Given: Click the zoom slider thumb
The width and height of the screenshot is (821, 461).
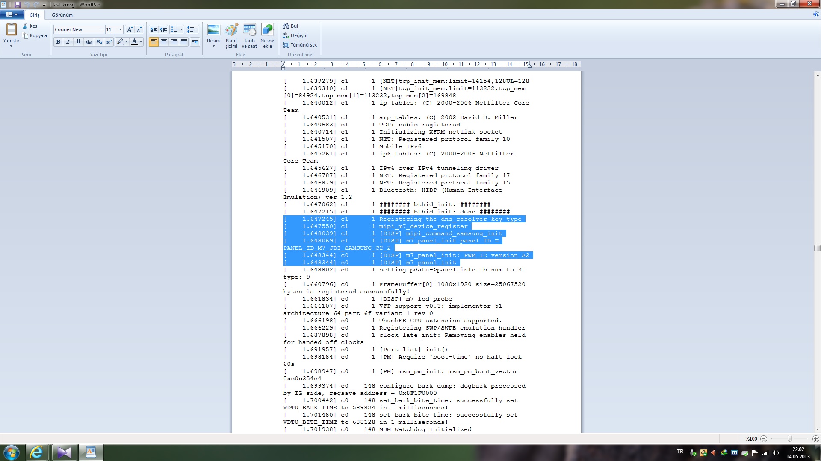Looking at the screenshot, I should [790, 438].
